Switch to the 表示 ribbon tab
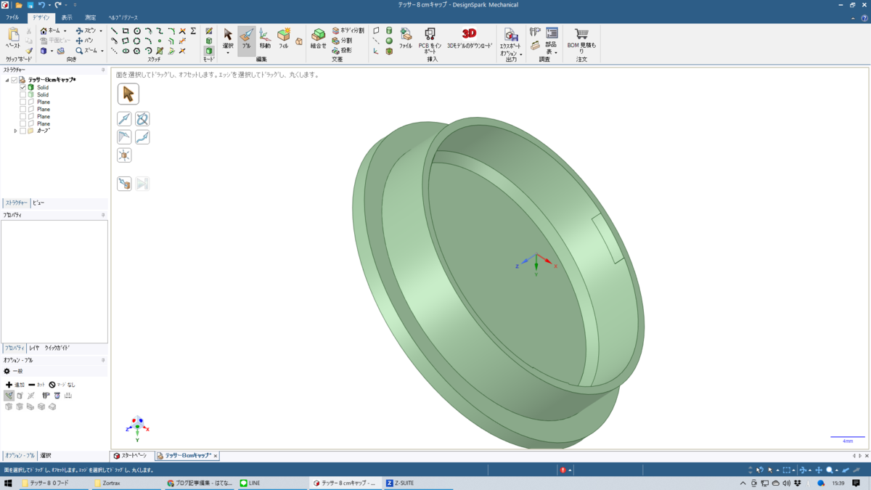Viewport: 871px width, 490px height. point(67,17)
